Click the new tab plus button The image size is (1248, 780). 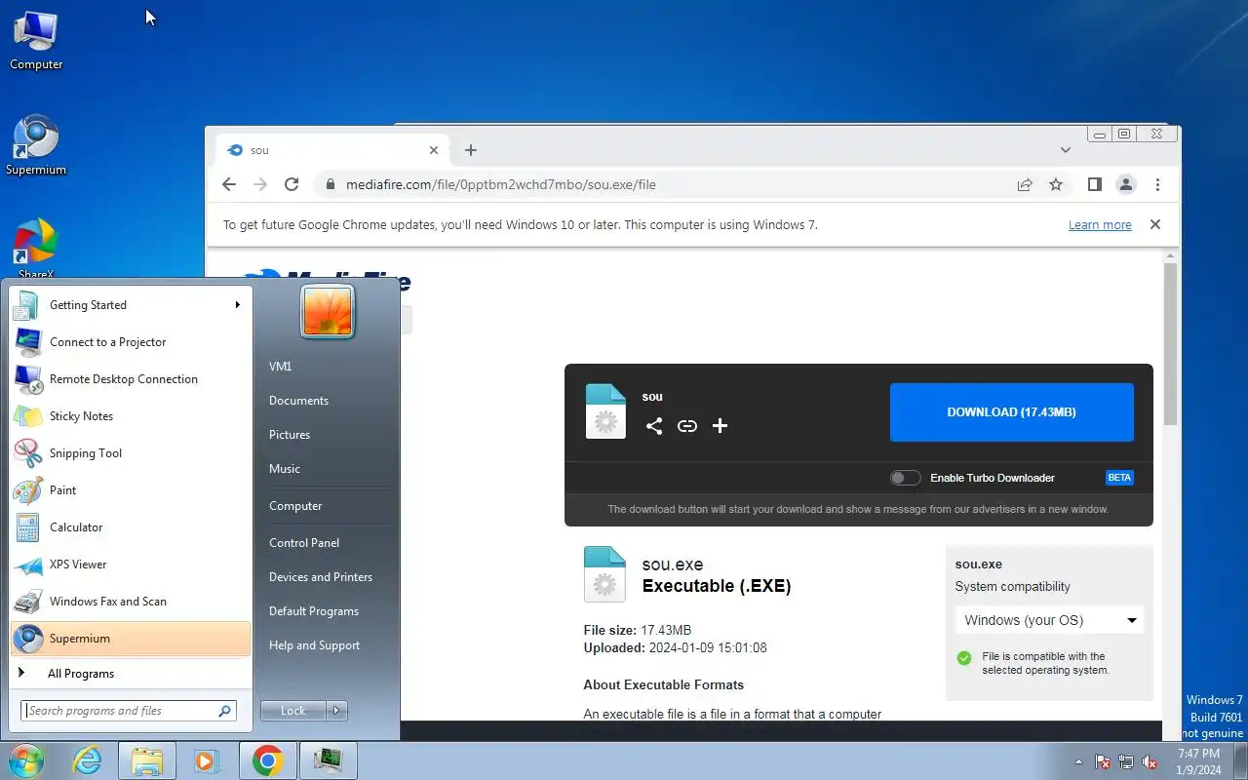[471, 150]
